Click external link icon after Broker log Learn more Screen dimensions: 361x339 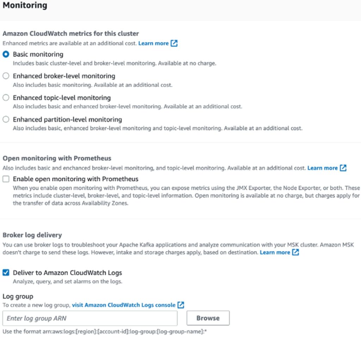click(x=295, y=252)
